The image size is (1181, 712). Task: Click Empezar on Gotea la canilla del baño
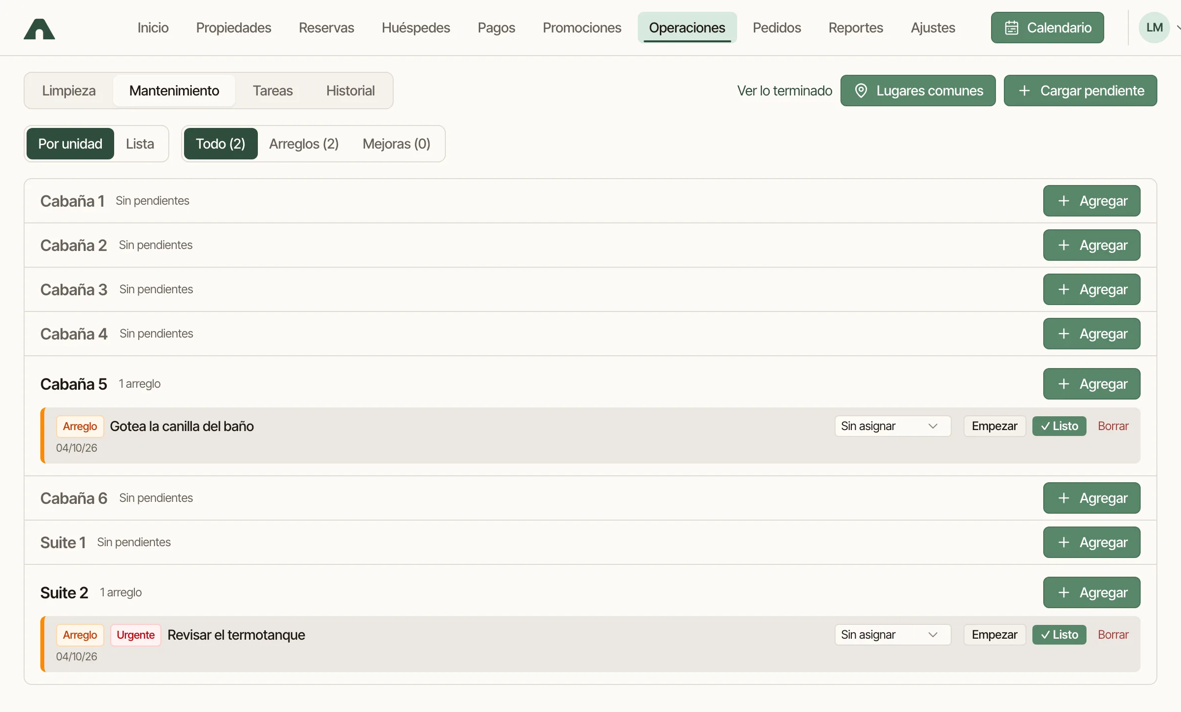(x=995, y=426)
